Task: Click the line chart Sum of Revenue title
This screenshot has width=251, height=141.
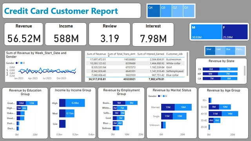Action: pyautogui.click(x=36, y=55)
